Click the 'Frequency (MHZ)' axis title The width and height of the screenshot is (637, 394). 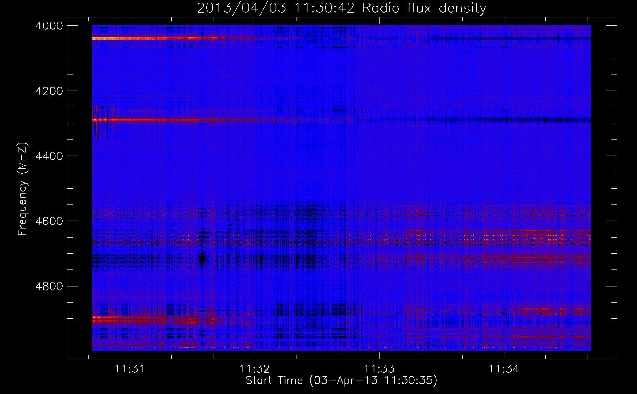click(x=23, y=189)
